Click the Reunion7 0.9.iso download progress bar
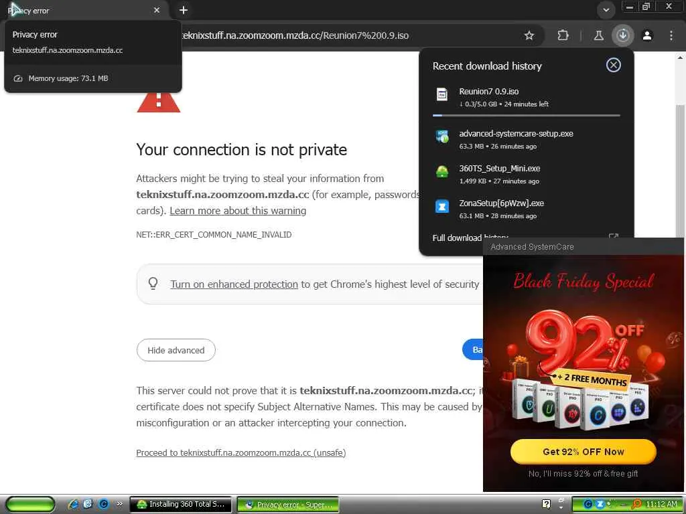Screen dimensions: 686x514 tap(527, 115)
